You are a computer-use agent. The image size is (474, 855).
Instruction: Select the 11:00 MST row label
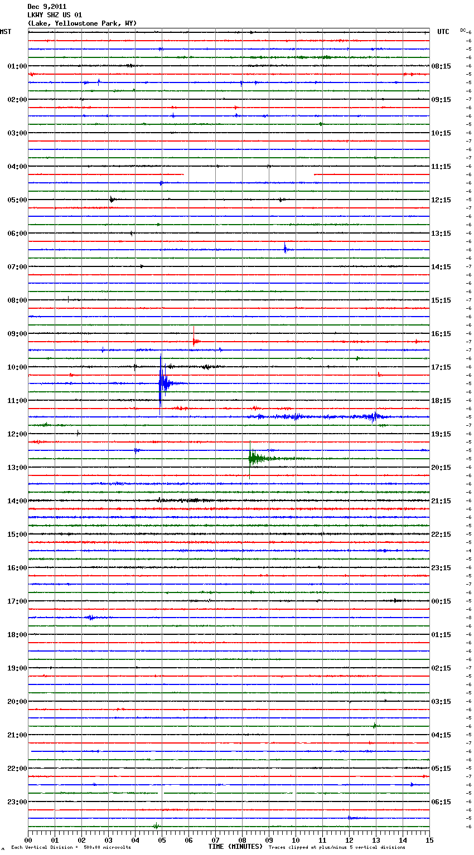pyautogui.click(x=17, y=401)
